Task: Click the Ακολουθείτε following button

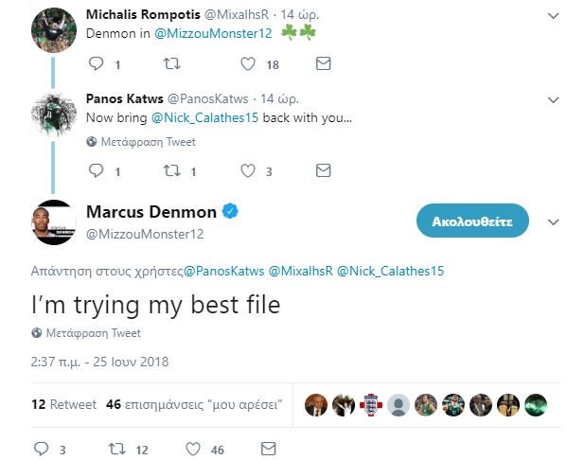Action: pyautogui.click(x=472, y=221)
